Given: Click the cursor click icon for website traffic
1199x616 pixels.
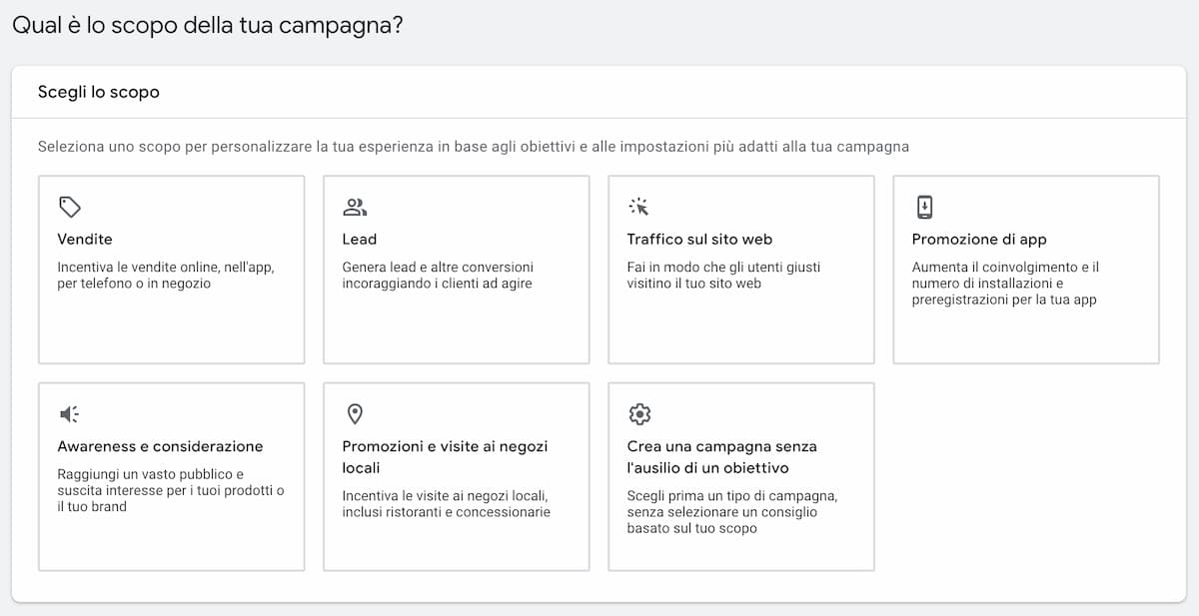Looking at the screenshot, I should coord(638,207).
